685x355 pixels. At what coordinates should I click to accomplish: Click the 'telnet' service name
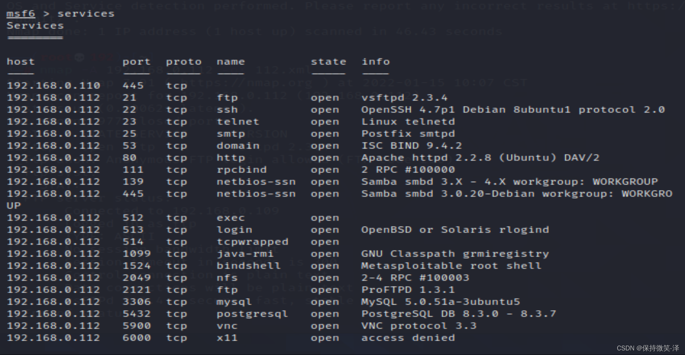click(238, 121)
